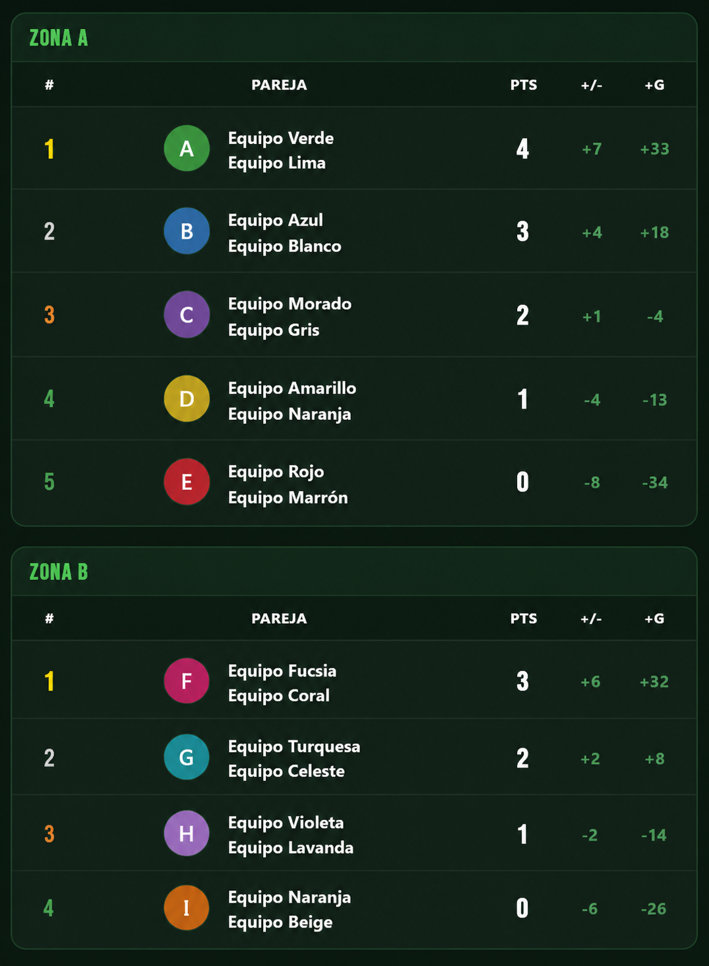The width and height of the screenshot is (709, 966).
Task: Select Equipo Turquesa Equipo Celeste row
Action: click(354, 757)
